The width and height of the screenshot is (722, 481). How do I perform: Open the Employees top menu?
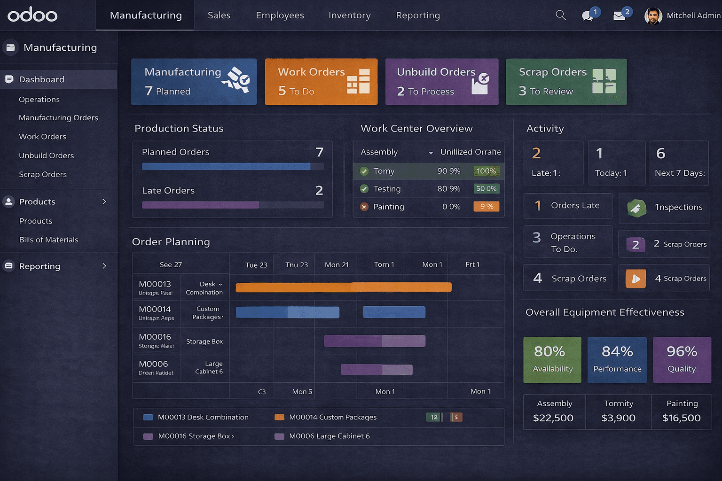(280, 16)
